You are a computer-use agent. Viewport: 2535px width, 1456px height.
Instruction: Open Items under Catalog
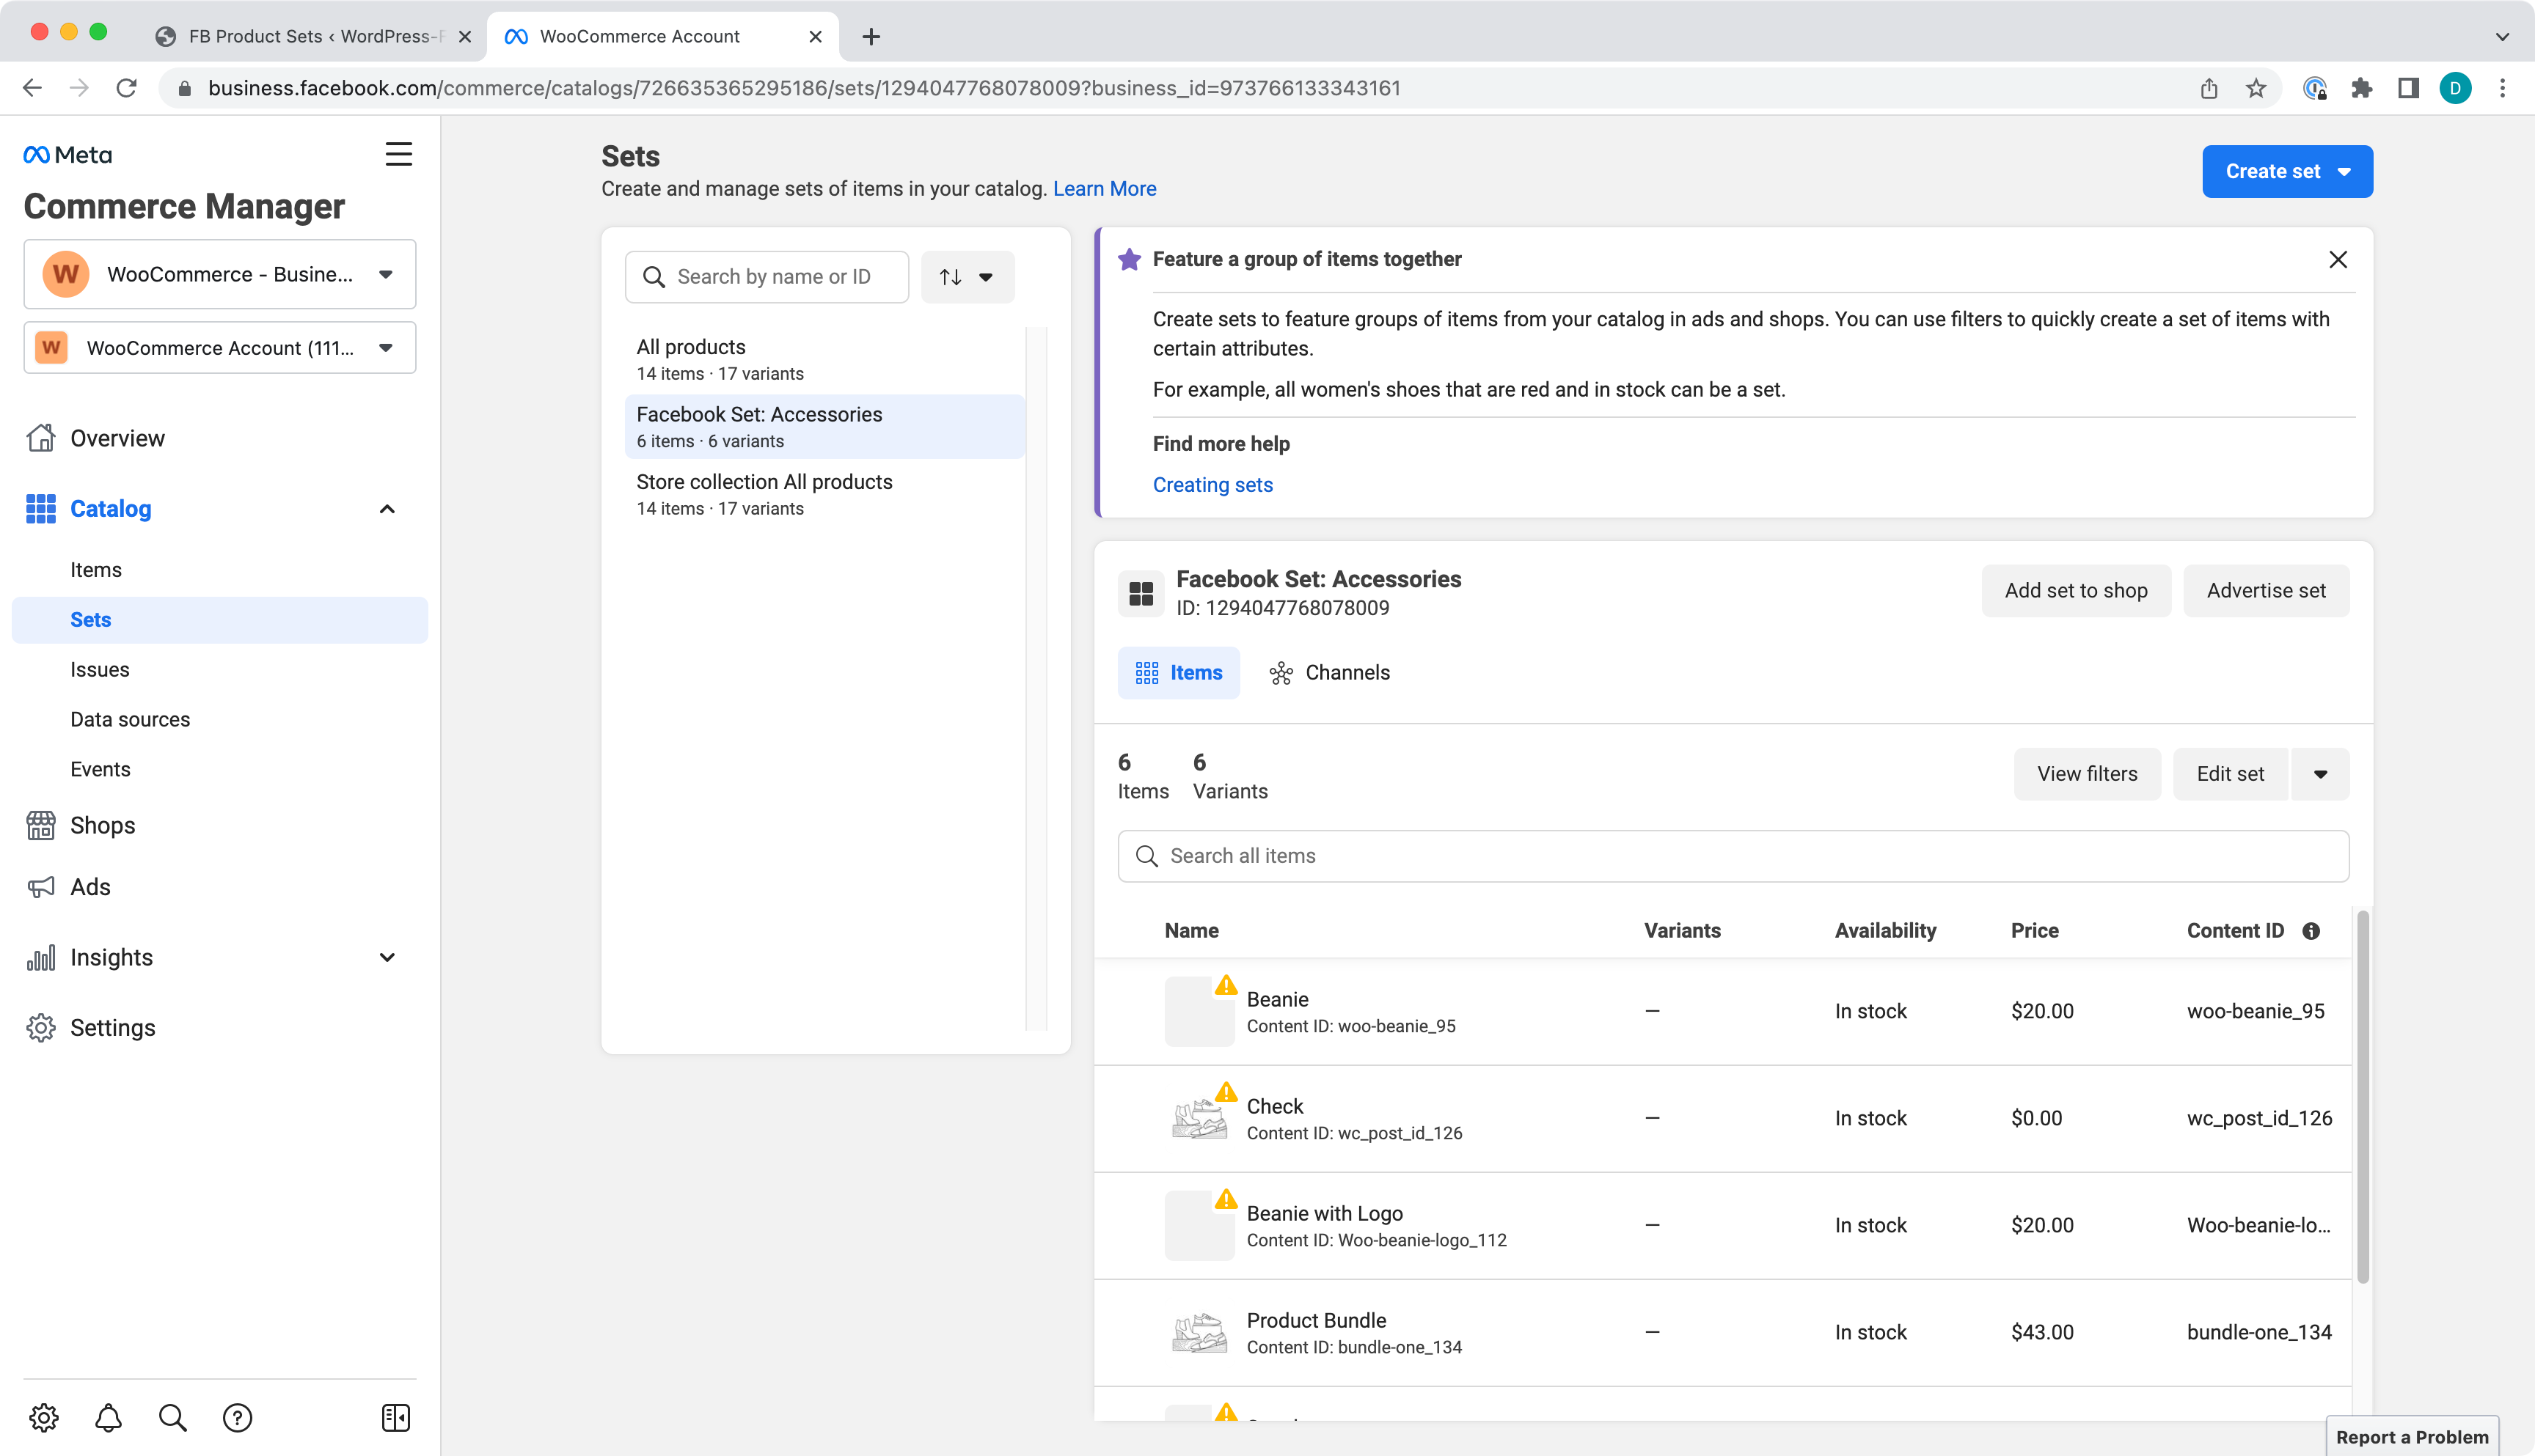point(96,570)
